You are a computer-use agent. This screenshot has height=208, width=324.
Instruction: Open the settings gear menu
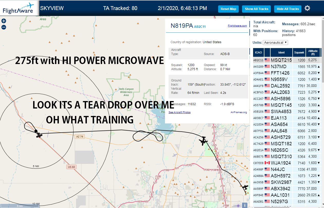[x=307, y=8]
